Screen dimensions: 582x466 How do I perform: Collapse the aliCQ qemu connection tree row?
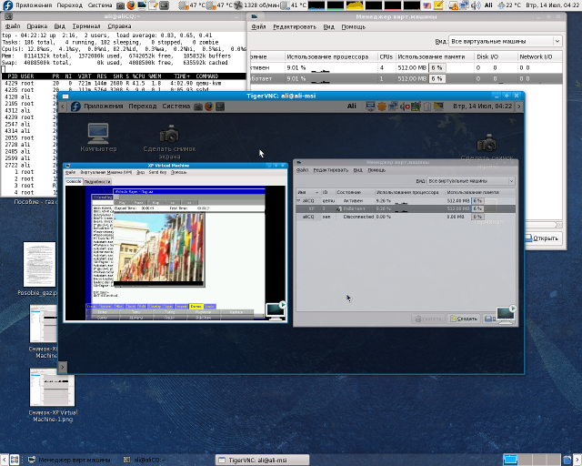[x=299, y=200]
